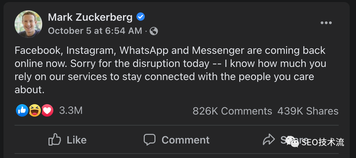Click the blue verified badge next to name

[x=141, y=17]
